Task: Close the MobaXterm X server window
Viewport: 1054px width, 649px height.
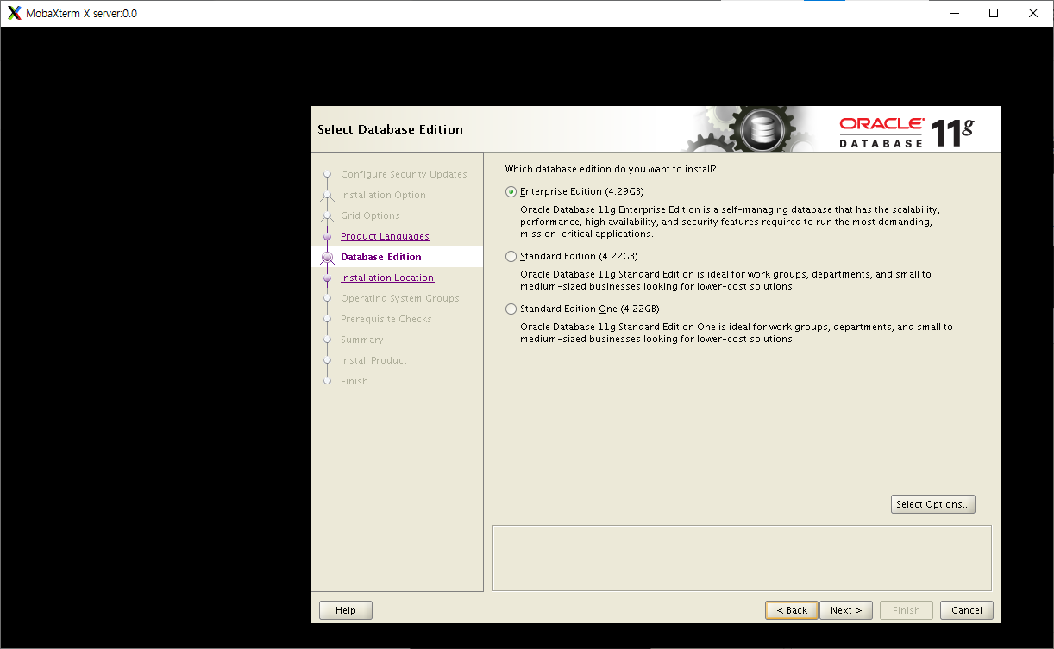Action: [x=1033, y=13]
